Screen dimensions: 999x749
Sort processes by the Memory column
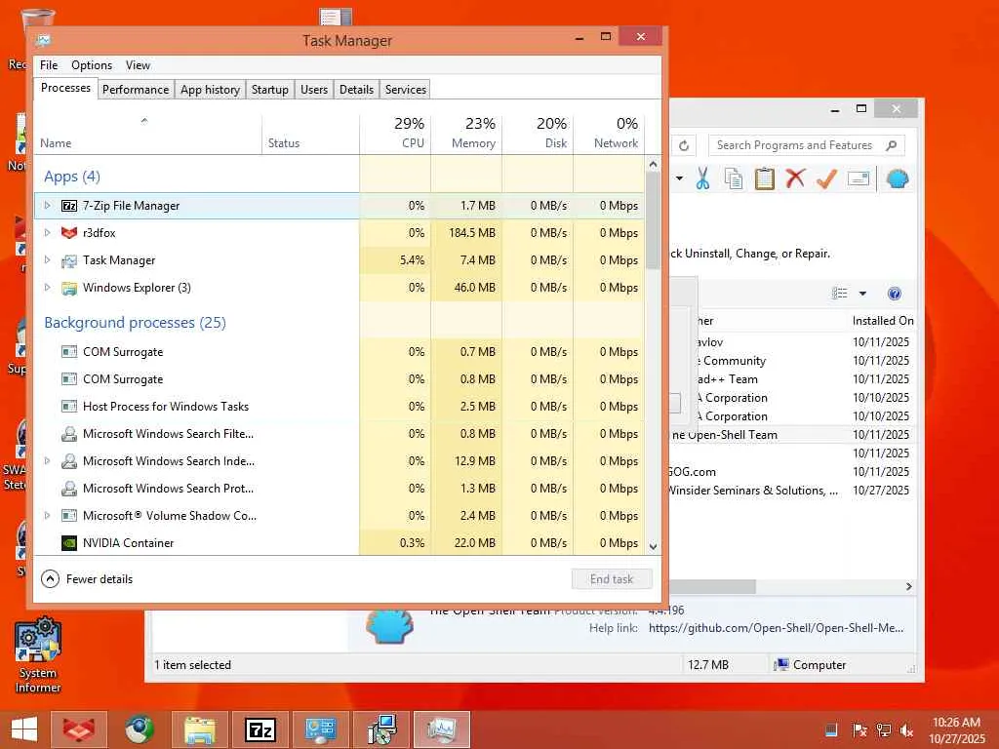click(467, 134)
